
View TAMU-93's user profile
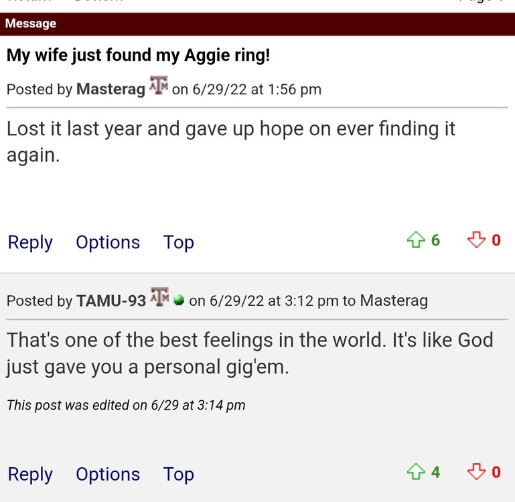tap(111, 301)
